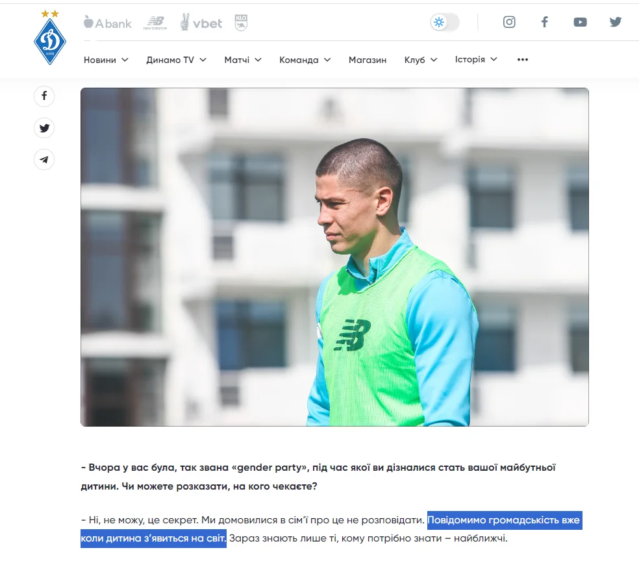Open the Клуб menu item
The image size is (639, 561).
click(421, 60)
